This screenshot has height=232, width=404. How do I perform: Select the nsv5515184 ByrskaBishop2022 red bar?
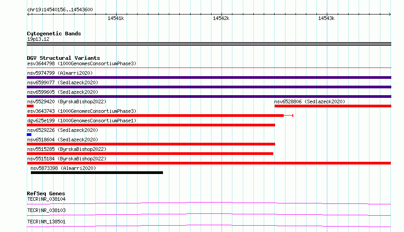[x=209, y=163]
